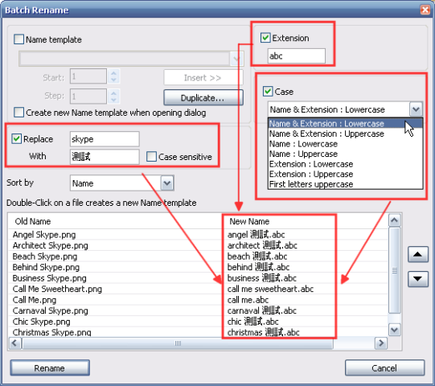
Task: Click new name call me sweetheart.abc
Action: click(x=270, y=289)
